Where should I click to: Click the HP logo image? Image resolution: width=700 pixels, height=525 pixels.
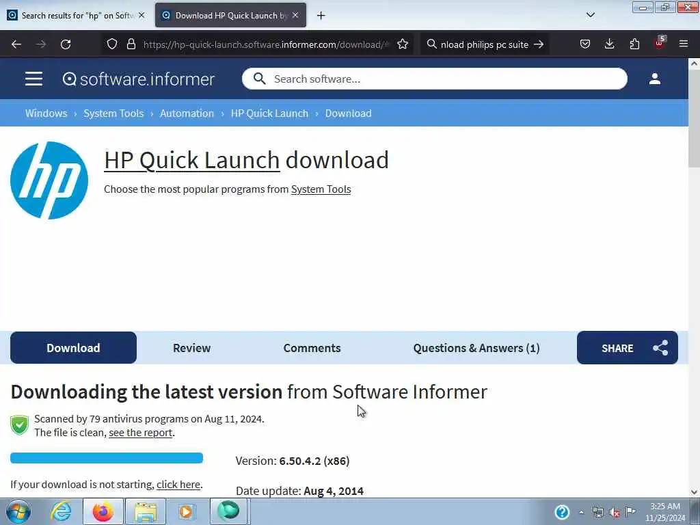coord(49,180)
